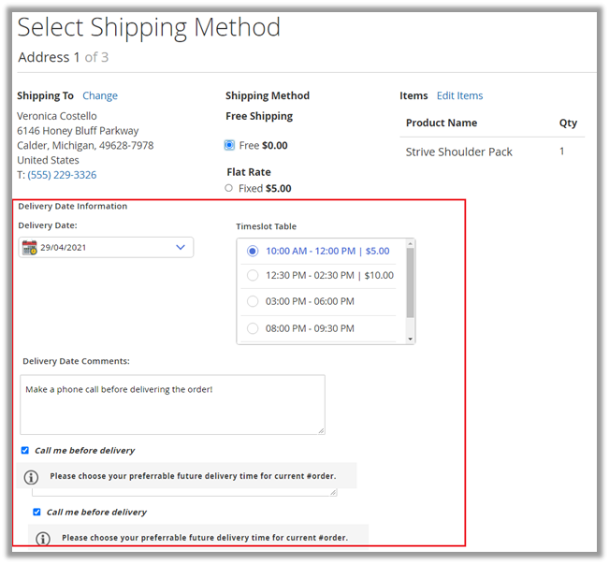Select the 10:00 AM - 12:00 PM timeslot
609x564 pixels.
coord(253,251)
